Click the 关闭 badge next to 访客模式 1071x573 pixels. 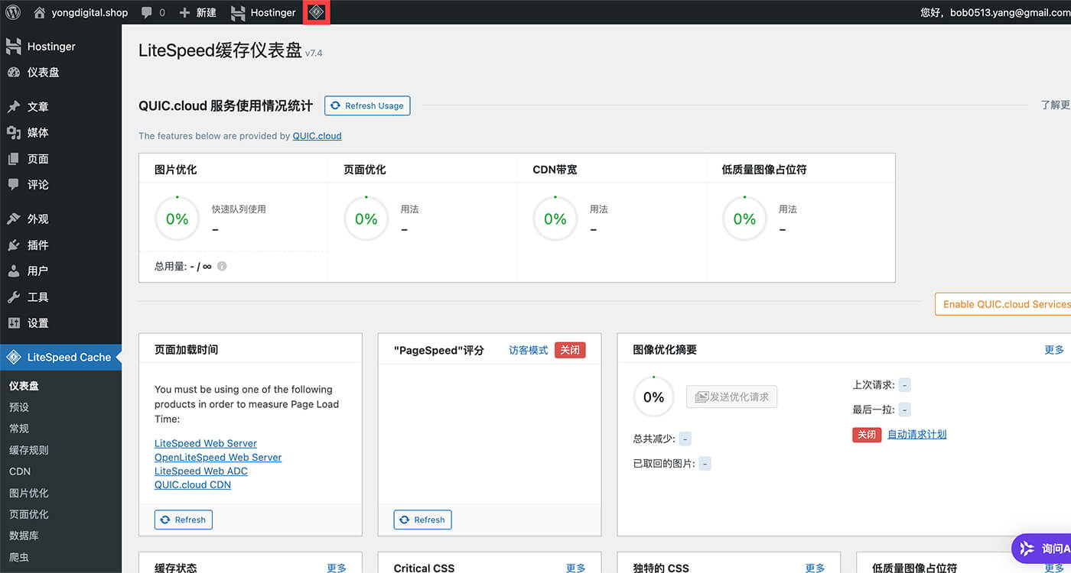coord(570,350)
